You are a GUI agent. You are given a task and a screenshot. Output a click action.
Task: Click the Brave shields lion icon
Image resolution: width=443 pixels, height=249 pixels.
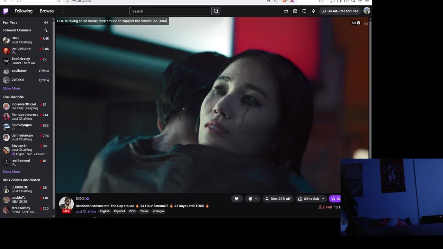click(284, 1)
